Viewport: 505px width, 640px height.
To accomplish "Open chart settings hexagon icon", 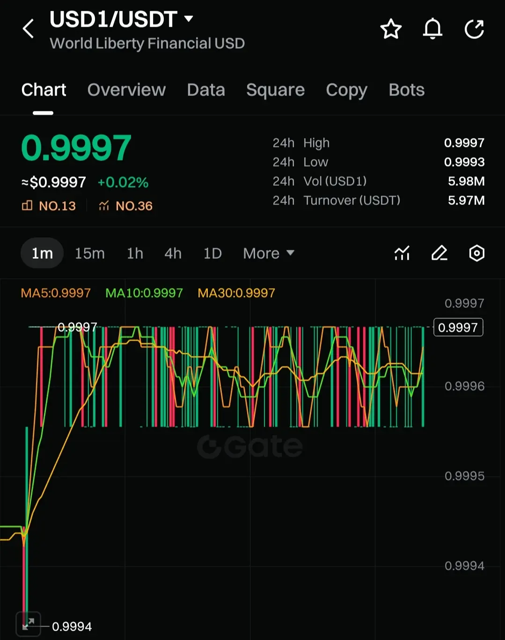I will (x=477, y=253).
